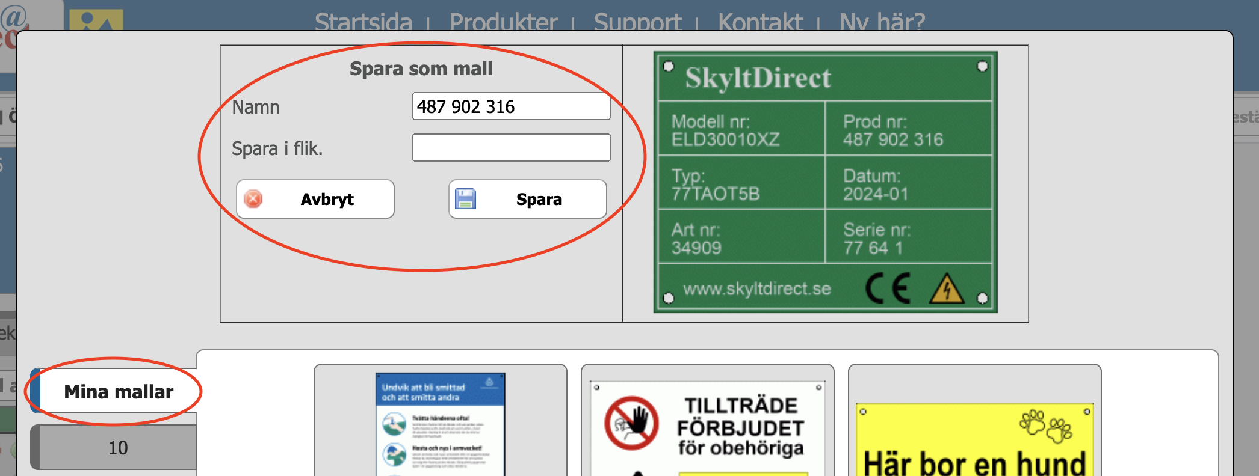Click the CE mark on the sign
Viewport: 1259px width, 476px height.
tap(888, 288)
